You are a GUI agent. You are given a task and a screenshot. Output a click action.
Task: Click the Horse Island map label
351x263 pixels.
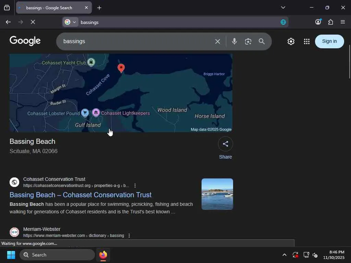pos(210,116)
